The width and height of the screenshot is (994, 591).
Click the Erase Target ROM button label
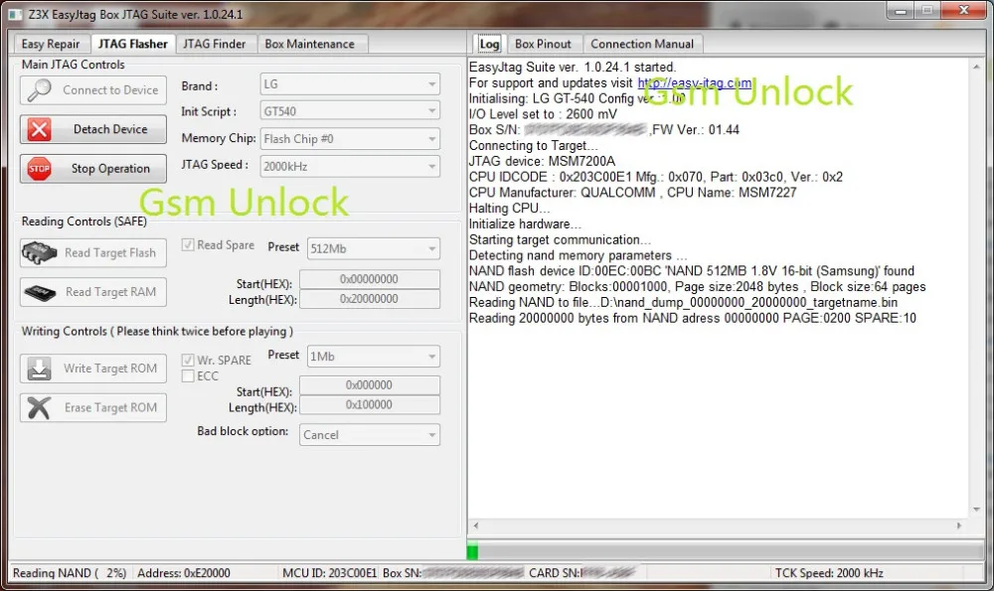click(111, 407)
